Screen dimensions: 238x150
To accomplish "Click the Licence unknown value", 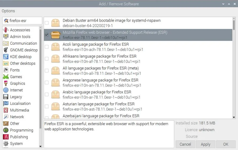I will [x=207, y=130].
